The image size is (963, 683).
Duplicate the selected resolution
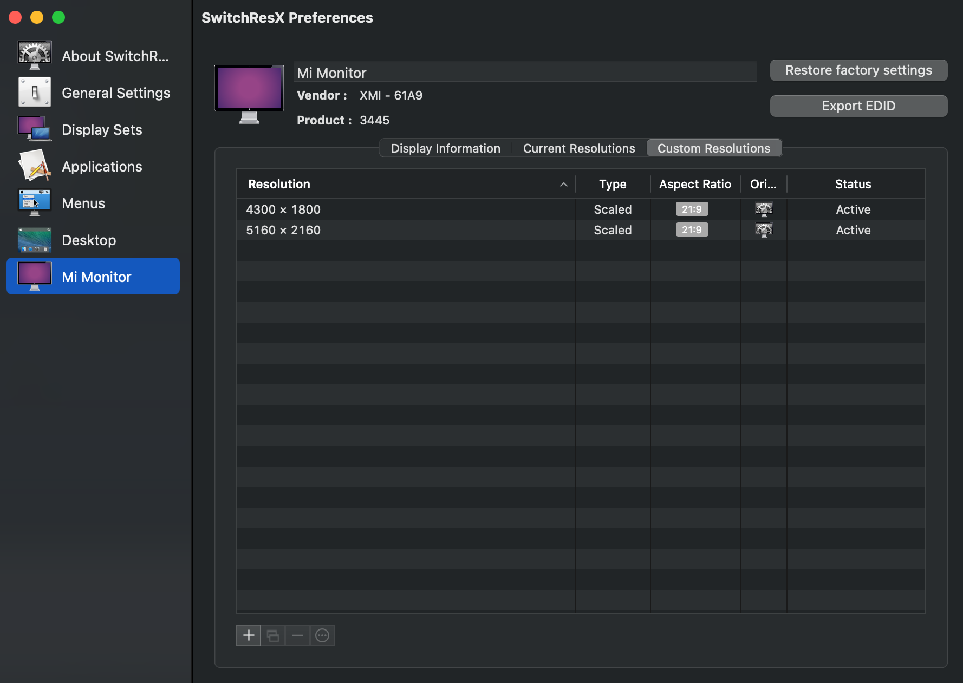[x=272, y=635]
